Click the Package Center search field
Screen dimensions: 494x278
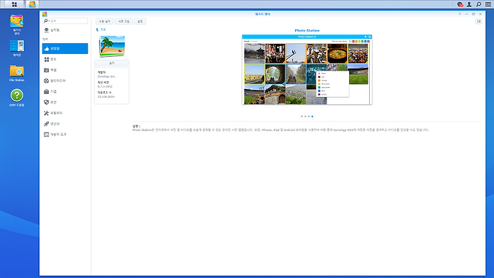(x=65, y=21)
